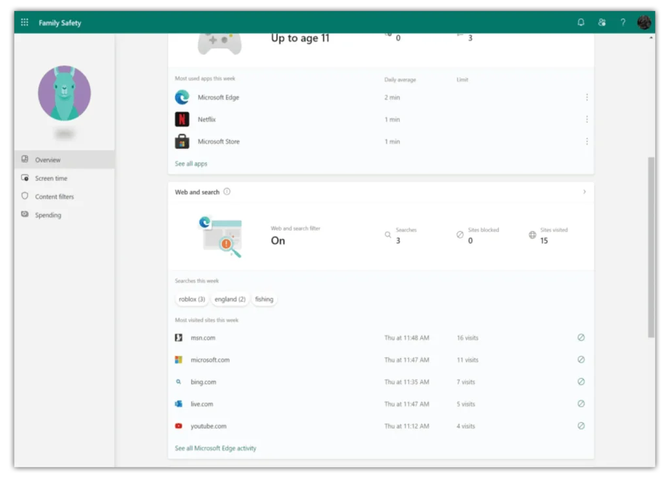Open See all Microsoft Edge activity link

point(216,448)
